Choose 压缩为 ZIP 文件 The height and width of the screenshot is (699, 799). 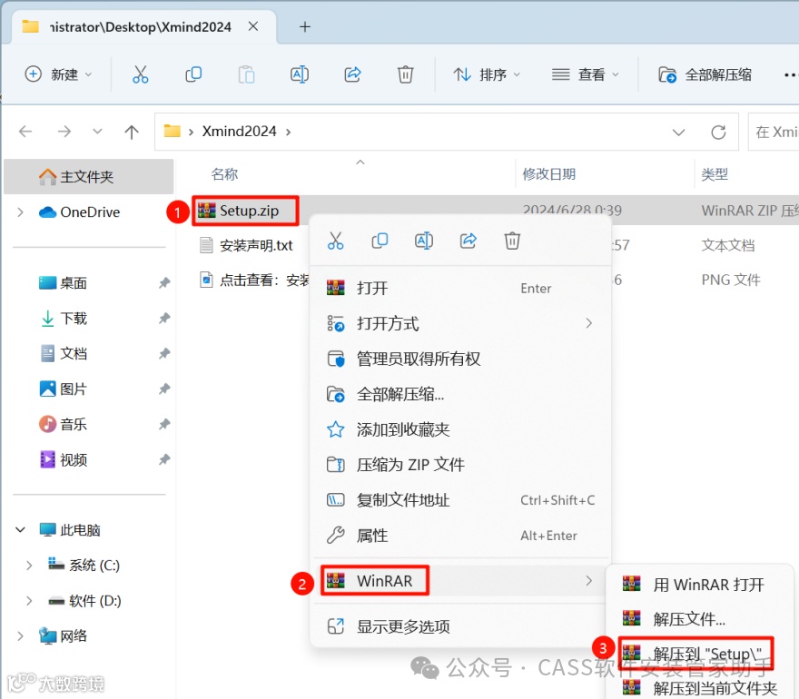click(x=460, y=465)
